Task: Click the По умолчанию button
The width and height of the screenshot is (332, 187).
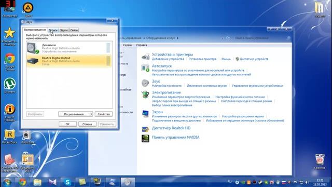Action: click(x=74, y=114)
